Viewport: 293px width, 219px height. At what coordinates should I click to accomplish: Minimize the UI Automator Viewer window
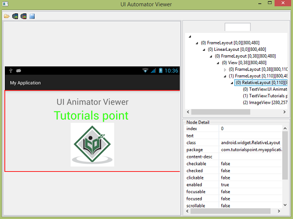click(x=260, y=3)
